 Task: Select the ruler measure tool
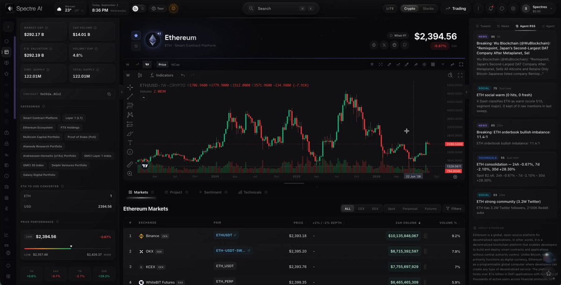(130, 164)
